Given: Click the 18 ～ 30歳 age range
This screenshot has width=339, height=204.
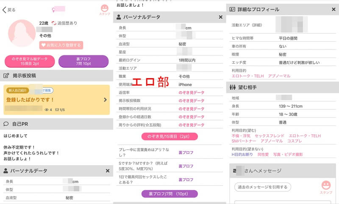Looking at the screenshot, I should point(288,114).
